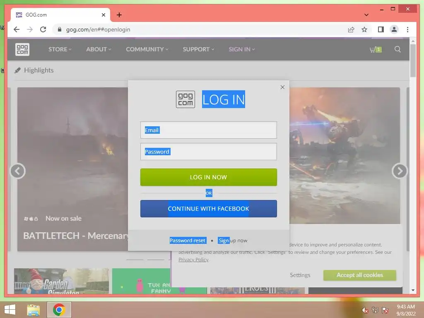This screenshot has height=318, width=424.
Task: Open Action Center flag icon
Action: pyautogui.click(x=385, y=310)
